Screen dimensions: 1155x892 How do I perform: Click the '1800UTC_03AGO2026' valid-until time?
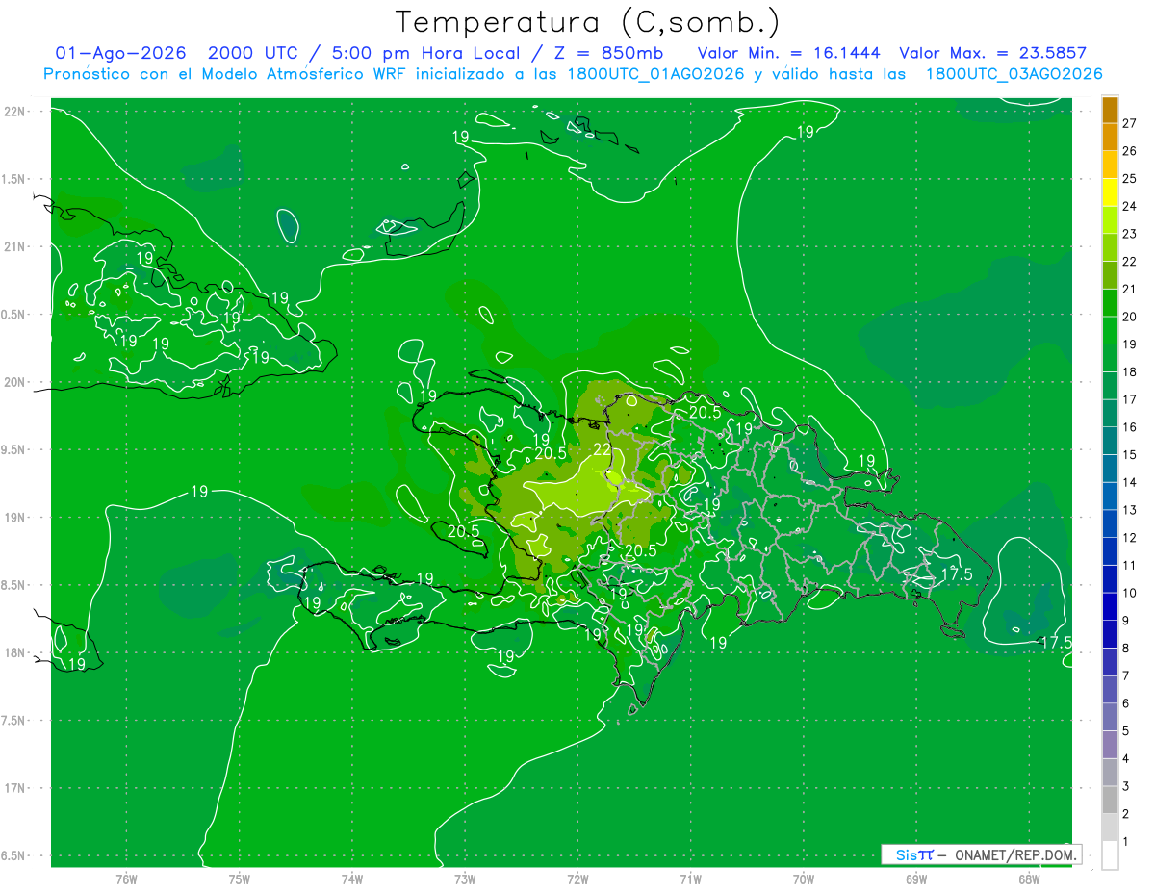click(x=1014, y=74)
